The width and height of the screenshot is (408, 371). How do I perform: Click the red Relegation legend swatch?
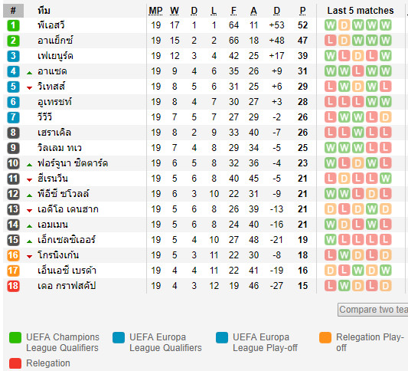click(15, 363)
